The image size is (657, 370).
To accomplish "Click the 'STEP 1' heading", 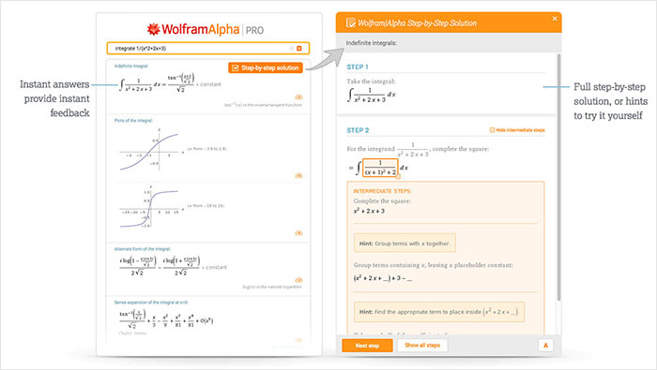I will (358, 67).
